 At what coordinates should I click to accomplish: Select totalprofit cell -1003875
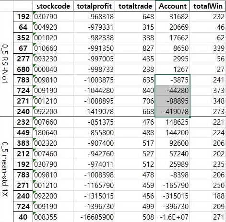click(x=94, y=80)
